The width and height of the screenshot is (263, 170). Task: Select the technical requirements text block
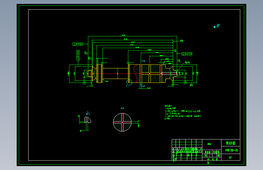pos(183,112)
